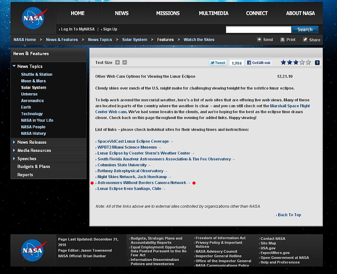Expand the Media Resources section

coord(14,150)
